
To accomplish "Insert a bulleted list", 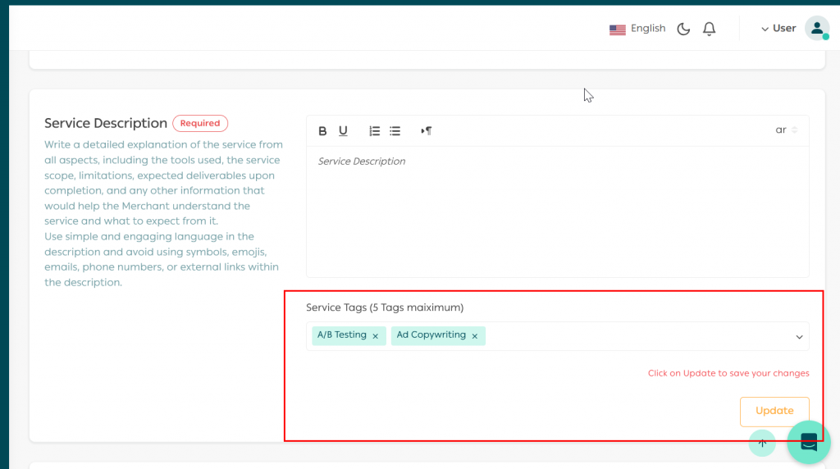I will 395,131.
